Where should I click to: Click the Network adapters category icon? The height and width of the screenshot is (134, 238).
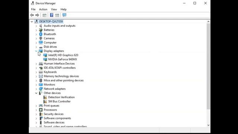[x=41, y=89]
